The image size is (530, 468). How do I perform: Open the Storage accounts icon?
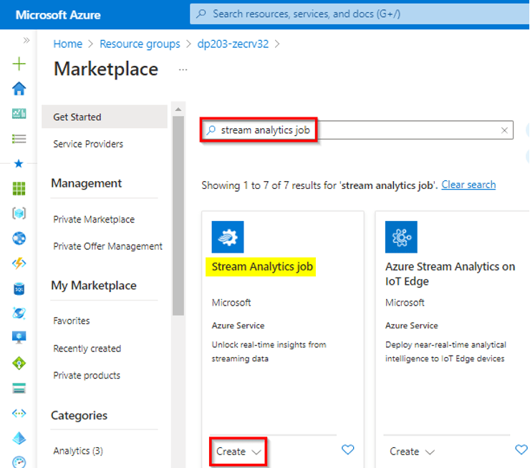click(x=19, y=389)
